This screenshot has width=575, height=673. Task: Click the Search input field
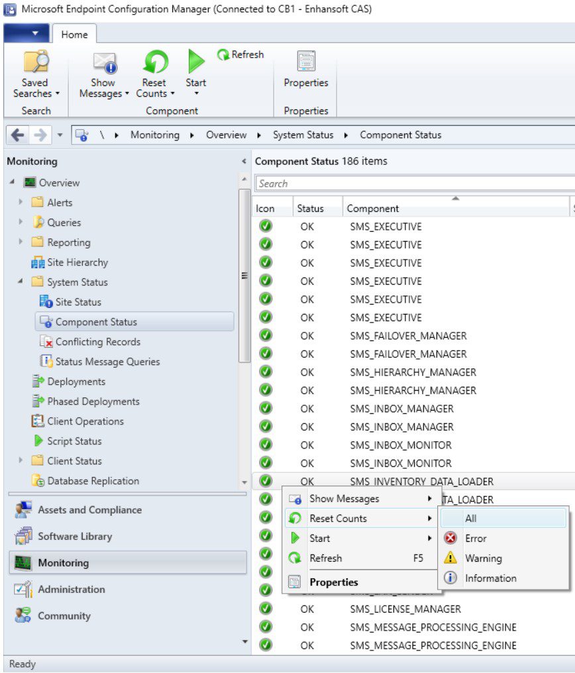click(x=411, y=183)
